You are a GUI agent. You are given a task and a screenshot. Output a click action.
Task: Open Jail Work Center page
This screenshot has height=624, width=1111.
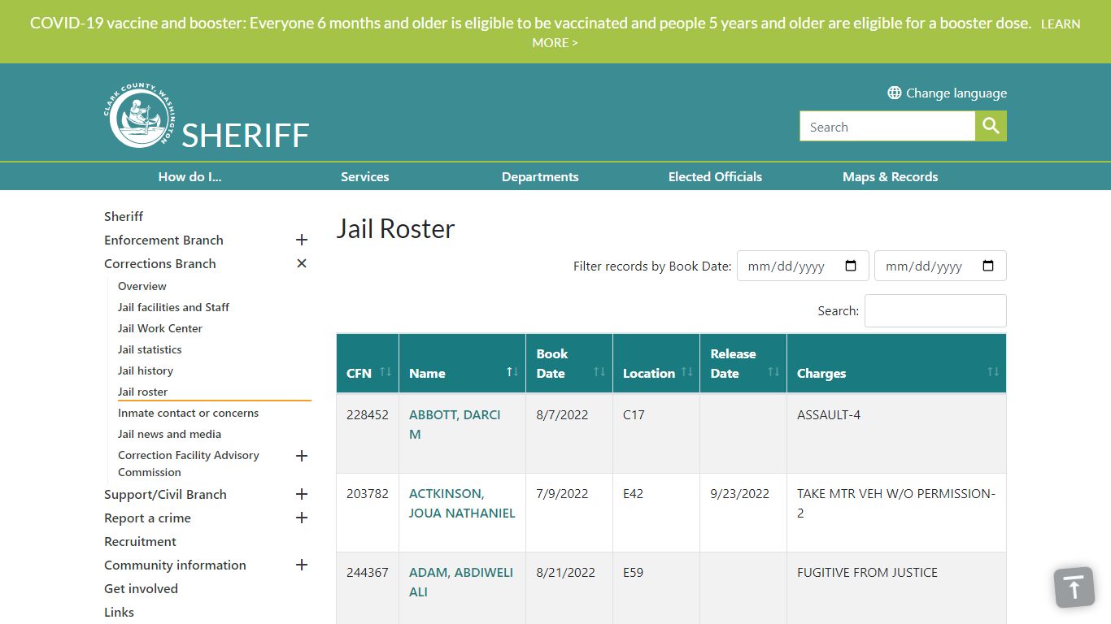160,328
